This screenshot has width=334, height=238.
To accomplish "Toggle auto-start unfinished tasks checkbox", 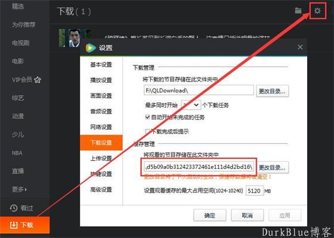I will click(147, 117).
